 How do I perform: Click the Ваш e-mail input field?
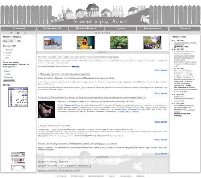[9, 41]
